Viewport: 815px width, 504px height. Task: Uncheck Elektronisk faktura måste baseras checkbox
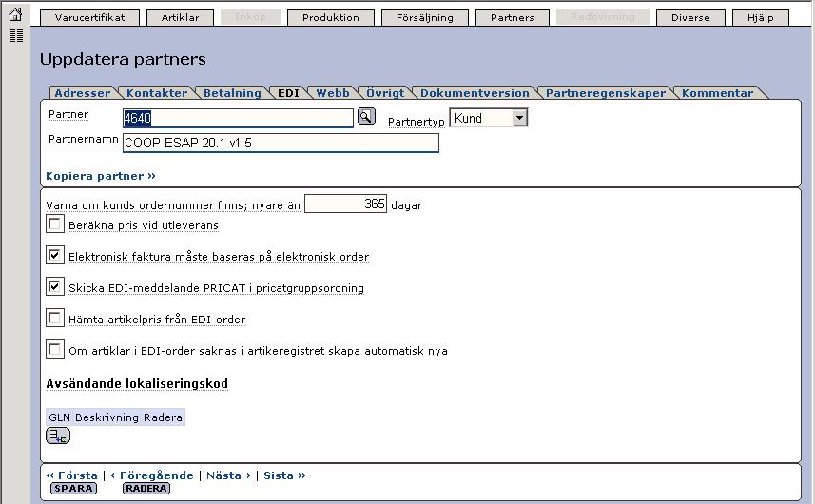pyautogui.click(x=54, y=256)
